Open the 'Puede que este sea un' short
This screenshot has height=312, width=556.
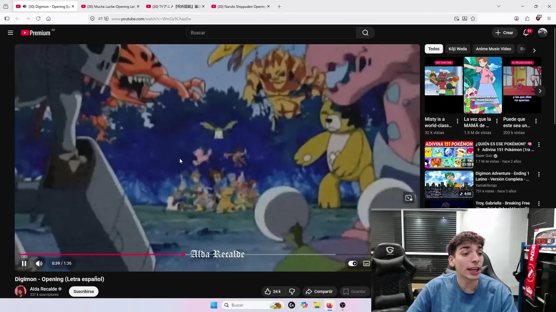[x=522, y=85]
